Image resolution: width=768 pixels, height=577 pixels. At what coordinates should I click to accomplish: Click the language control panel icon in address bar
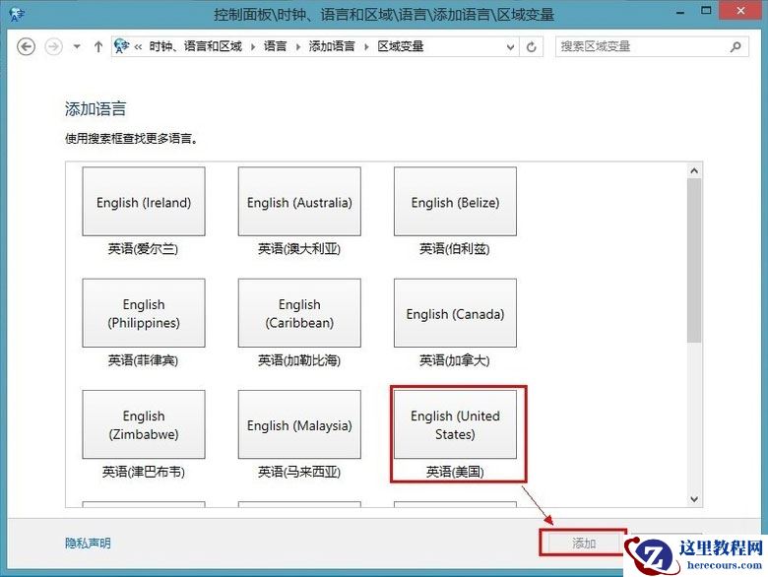121,46
